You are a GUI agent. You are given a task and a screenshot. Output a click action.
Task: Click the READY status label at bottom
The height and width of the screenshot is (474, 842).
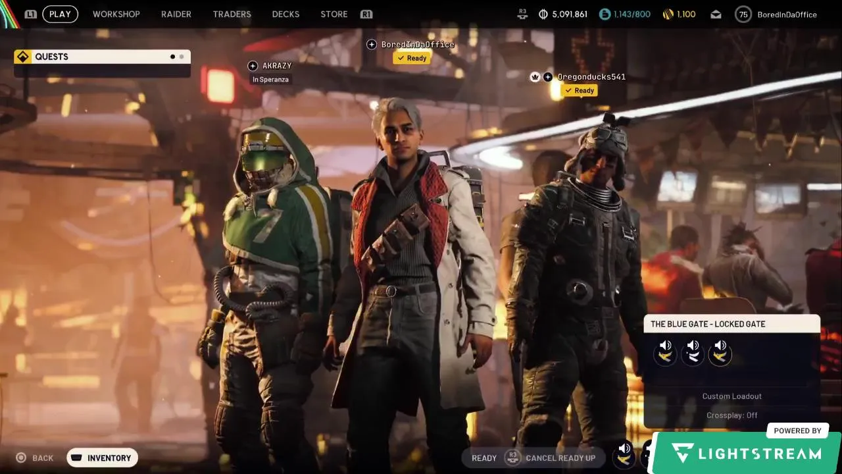484,458
